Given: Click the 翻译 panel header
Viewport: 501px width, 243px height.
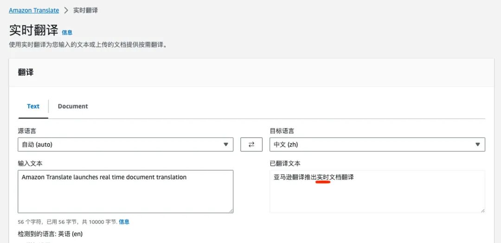Looking at the screenshot, I should tap(26, 72).
